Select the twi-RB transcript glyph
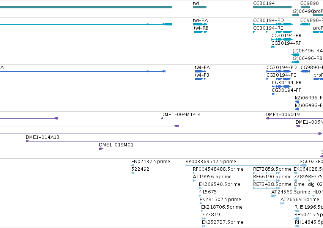 (x=200, y=32)
